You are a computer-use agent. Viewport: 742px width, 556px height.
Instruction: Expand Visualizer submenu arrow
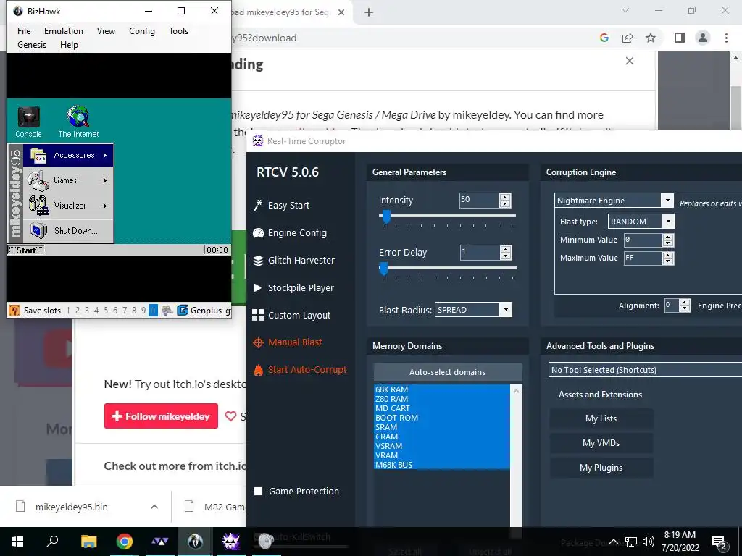[x=105, y=206]
